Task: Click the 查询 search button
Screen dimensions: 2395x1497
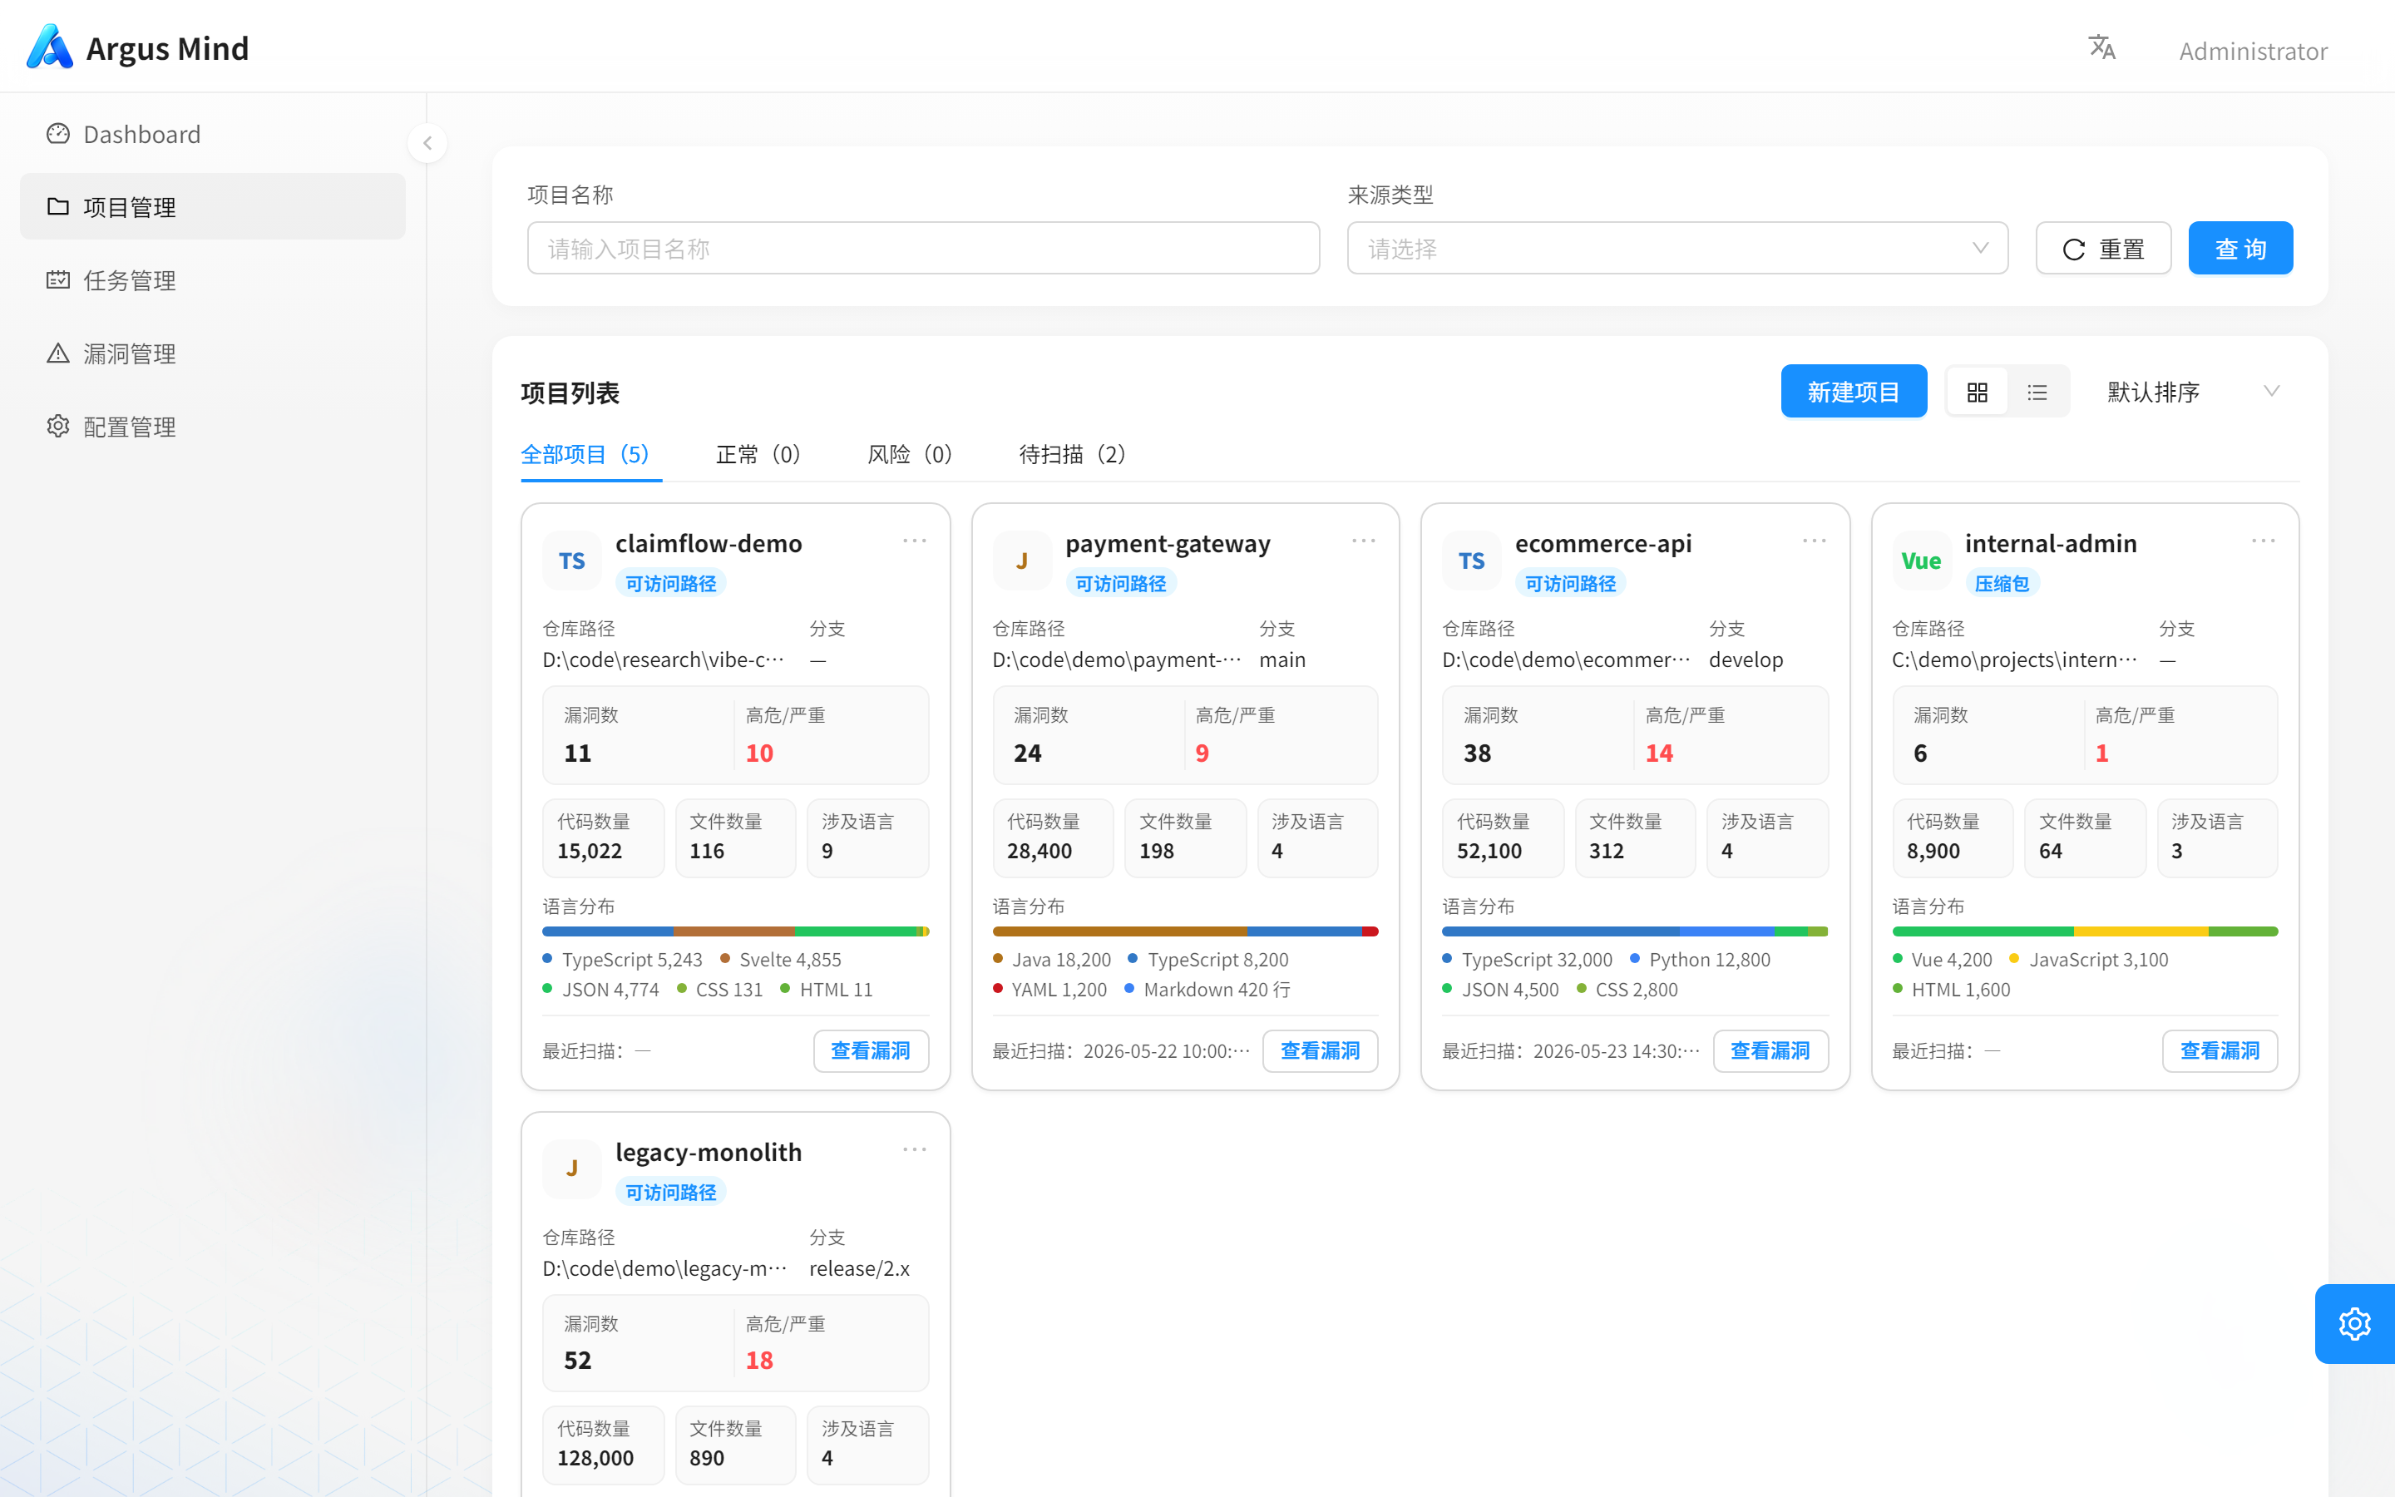Action: click(x=2239, y=248)
